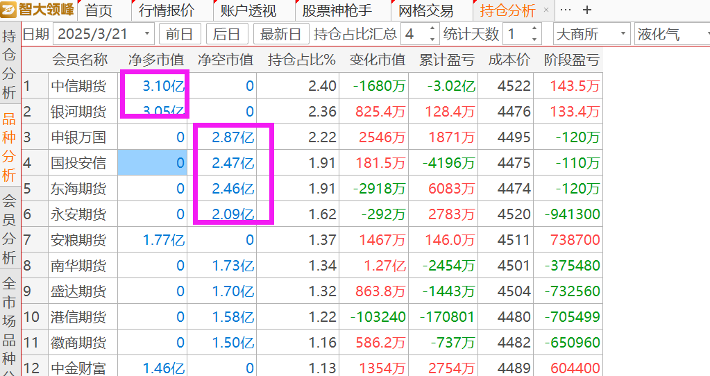
Task: Click the 持仓占比汇总 value field
Action: pyautogui.click(x=414, y=34)
